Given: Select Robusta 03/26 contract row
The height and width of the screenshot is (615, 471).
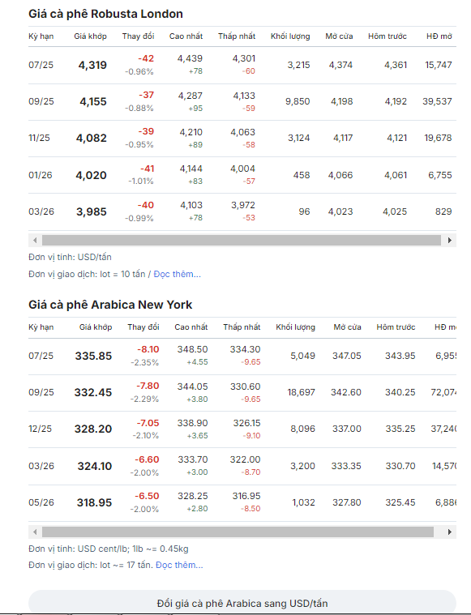Looking at the screenshot, I should click(x=242, y=211).
